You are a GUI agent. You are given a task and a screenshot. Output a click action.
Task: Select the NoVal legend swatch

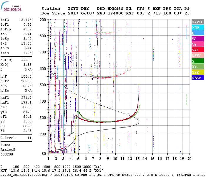[197, 22]
